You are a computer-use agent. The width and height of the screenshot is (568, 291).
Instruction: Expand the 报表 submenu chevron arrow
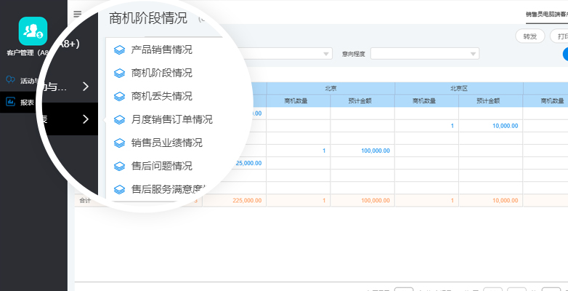pyautogui.click(x=86, y=119)
